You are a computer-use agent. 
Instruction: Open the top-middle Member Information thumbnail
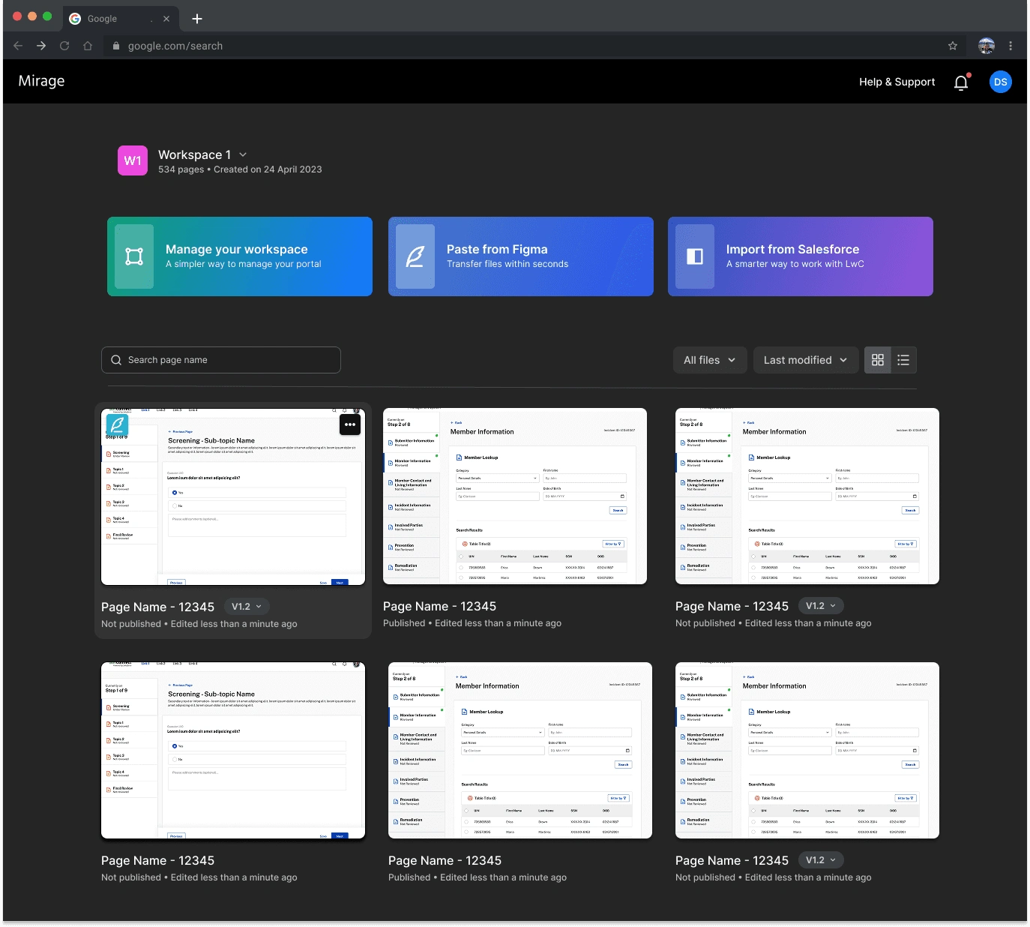coord(515,496)
